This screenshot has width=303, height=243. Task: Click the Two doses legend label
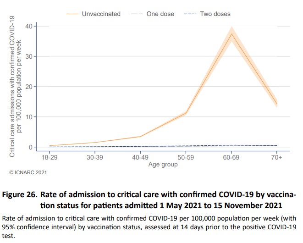coord(215,14)
